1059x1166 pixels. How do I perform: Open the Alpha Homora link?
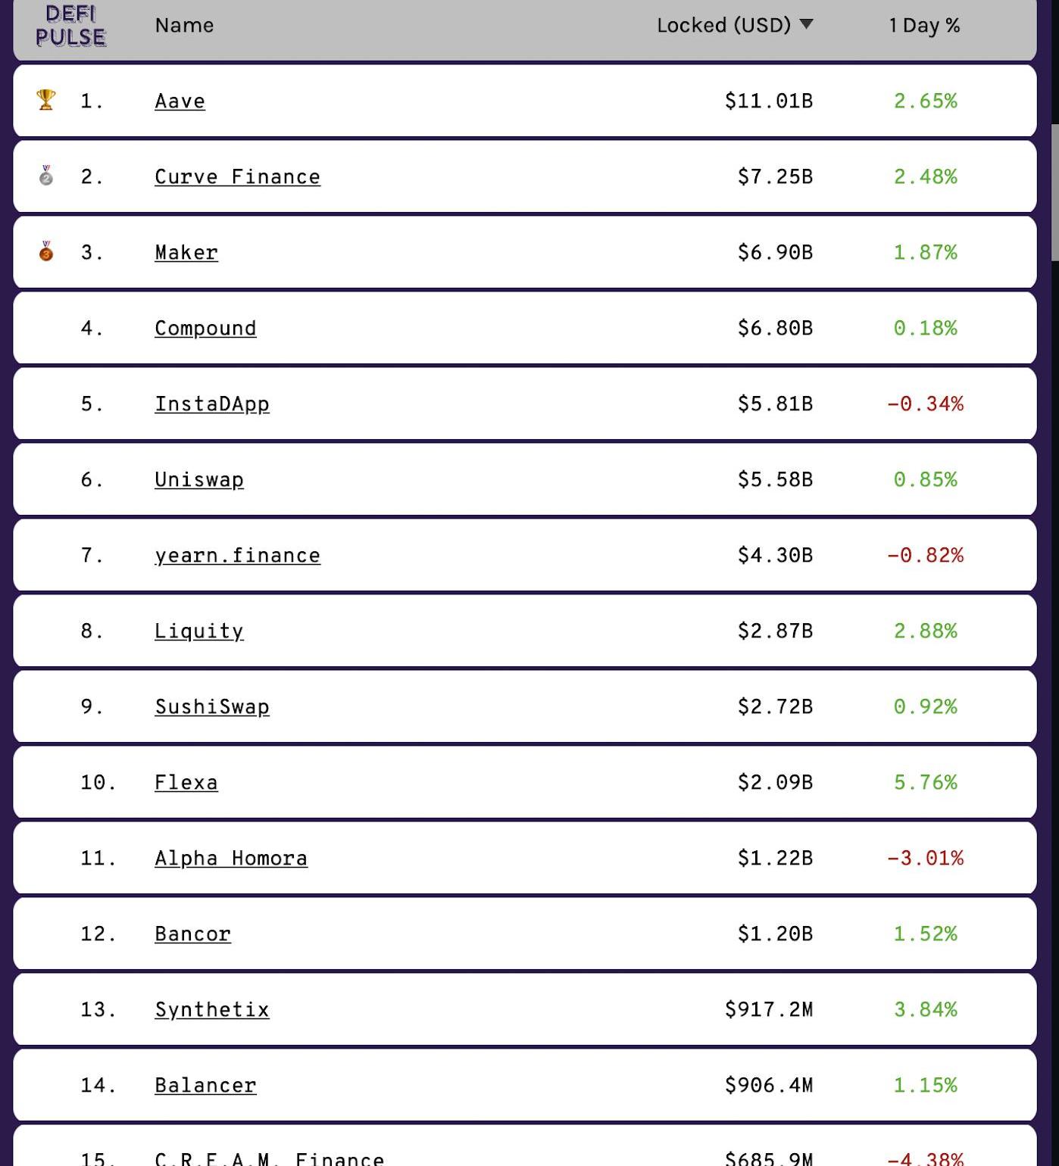(x=231, y=859)
